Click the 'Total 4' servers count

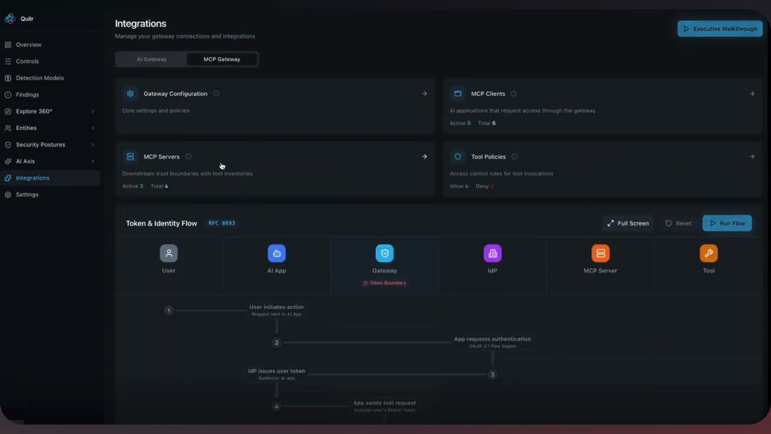pyautogui.click(x=160, y=186)
